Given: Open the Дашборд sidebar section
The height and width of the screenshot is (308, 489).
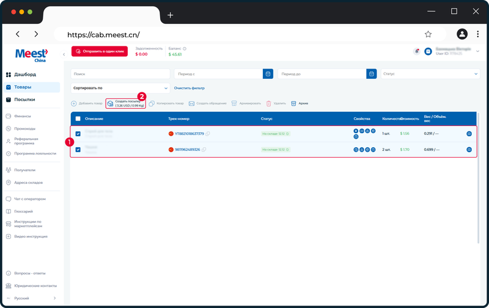Looking at the screenshot, I should coord(21,75).
